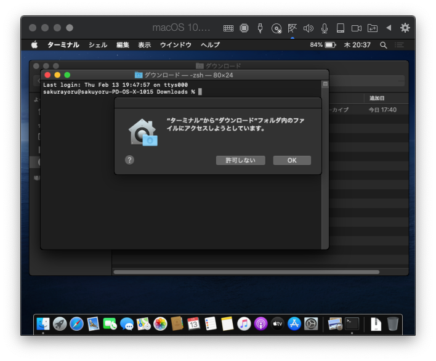Image resolution: width=436 pixels, height=361 pixels.
Task: Click the Finder horizontal scrollbar
Action: click(x=247, y=272)
